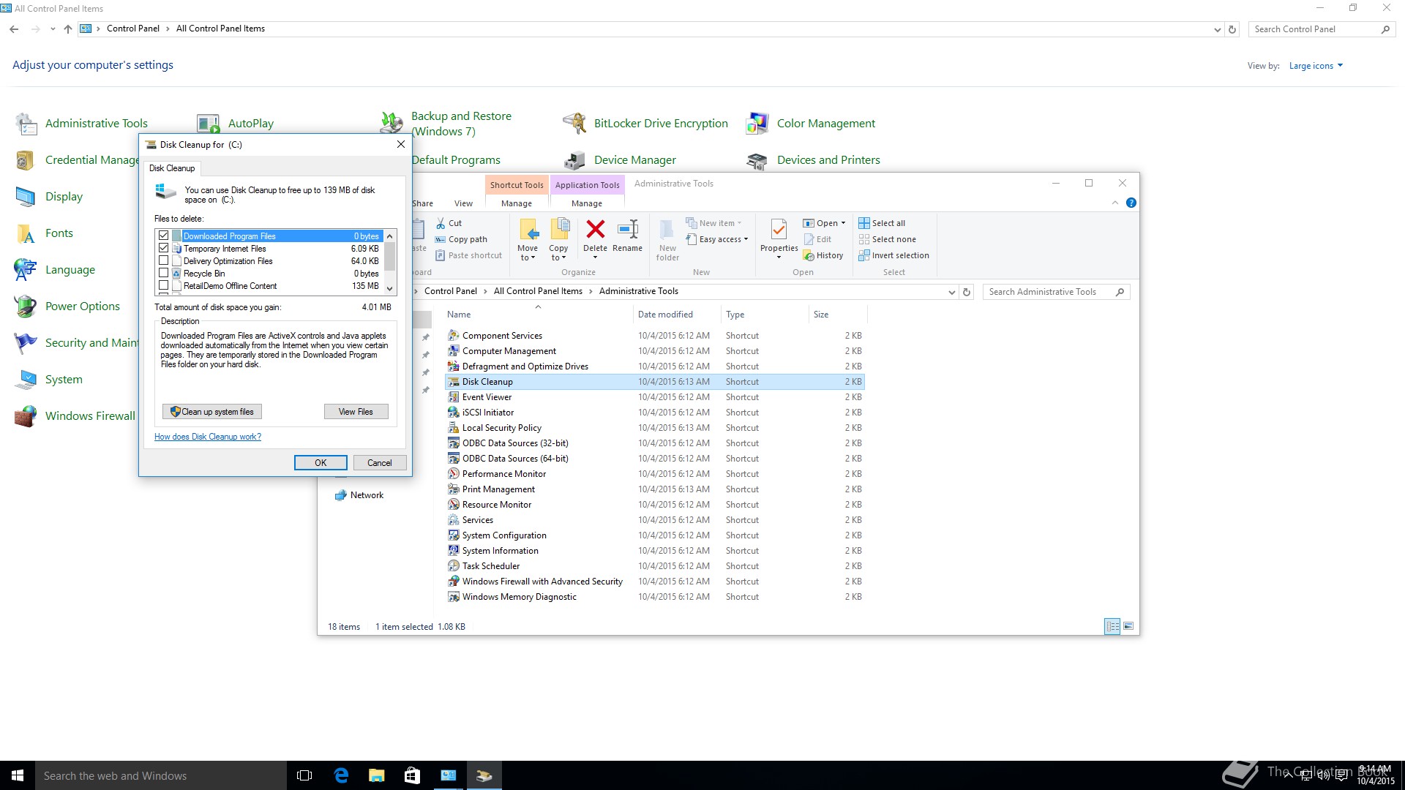Check RetailDemo Offline Content checkbox
1405x790 pixels.
coord(164,285)
